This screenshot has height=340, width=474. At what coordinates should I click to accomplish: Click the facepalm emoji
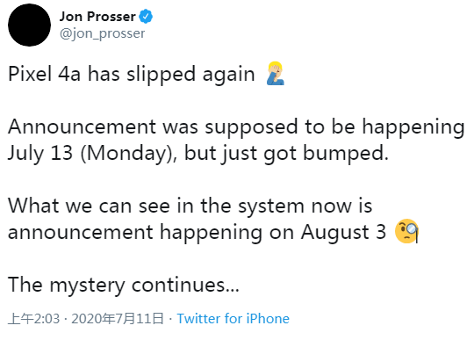[276, 73]
